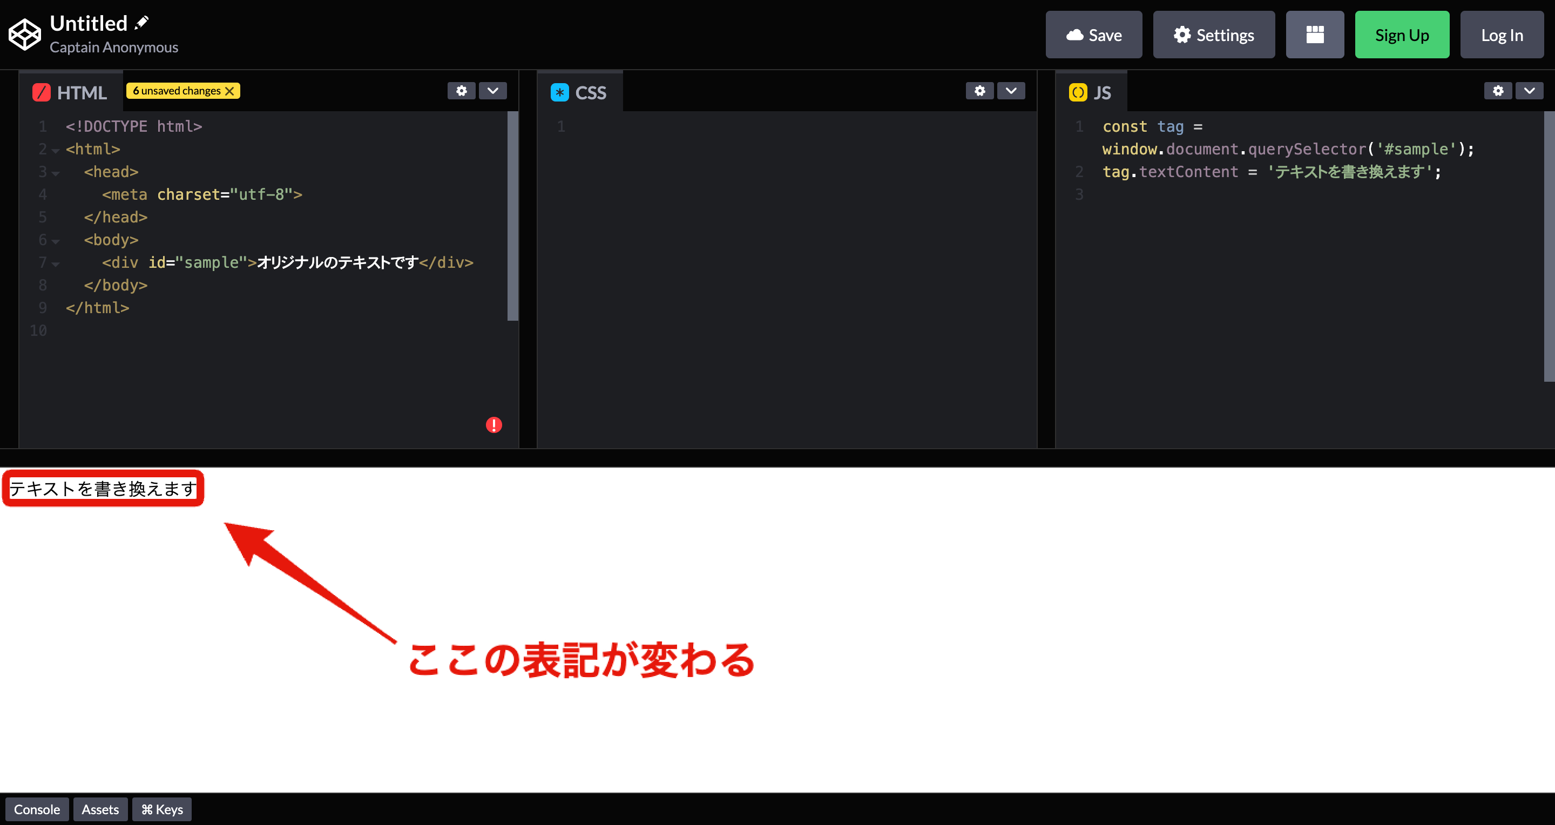1555x825 pixels.
Task: Open the JS panel settings gear
Action: point(1498,91)
